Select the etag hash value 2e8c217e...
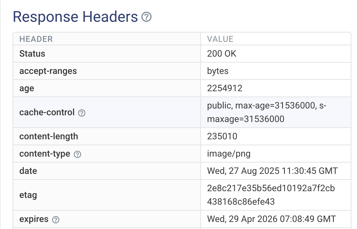Screen dimensions: 357x229 [271, 195]
